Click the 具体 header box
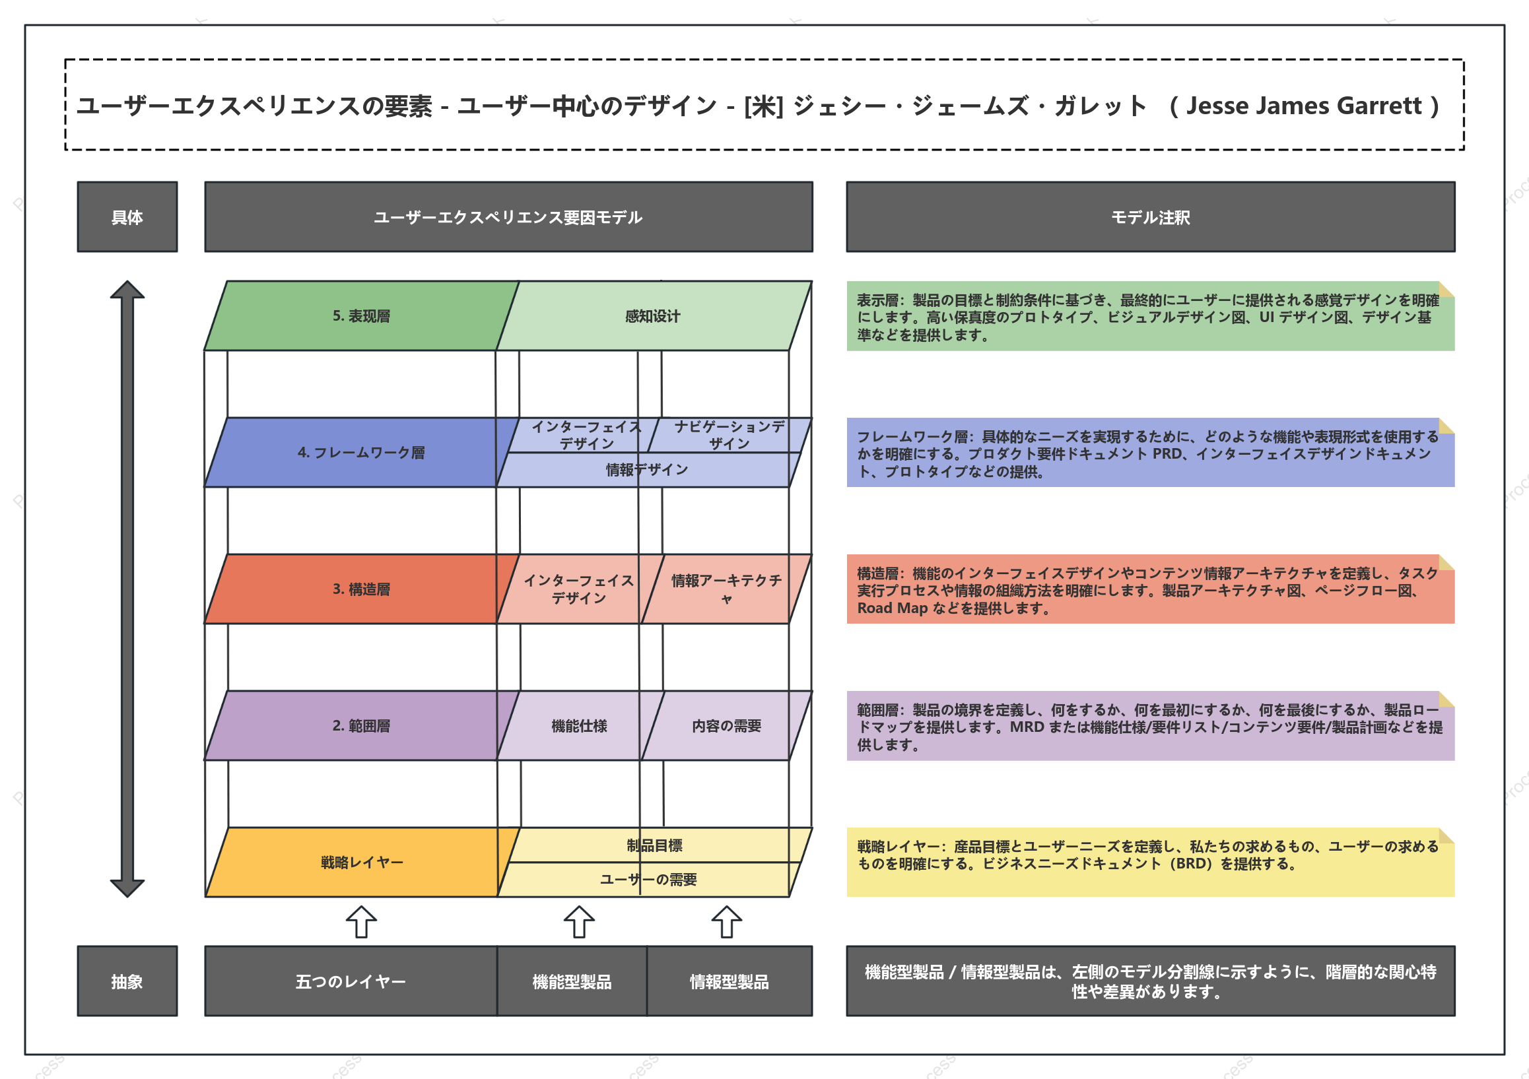 [x=127, y=217]
